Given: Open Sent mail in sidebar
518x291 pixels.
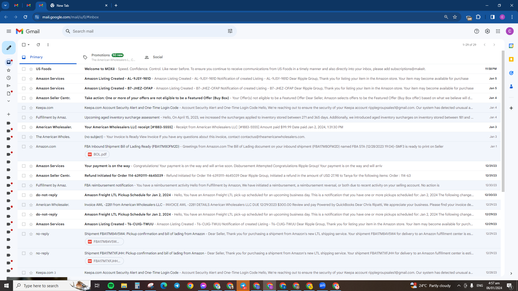Looking at the screenshot, I should tap(9, 86).
